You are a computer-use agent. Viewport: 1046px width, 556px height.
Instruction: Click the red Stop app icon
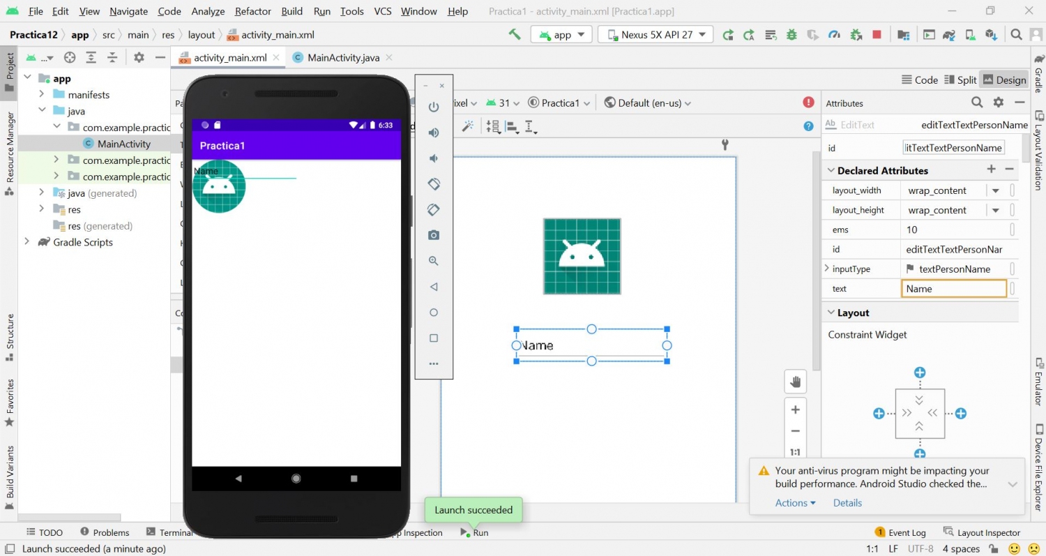tap(877, 34)
